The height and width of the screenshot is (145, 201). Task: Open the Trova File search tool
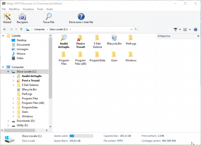click(49, 18)
